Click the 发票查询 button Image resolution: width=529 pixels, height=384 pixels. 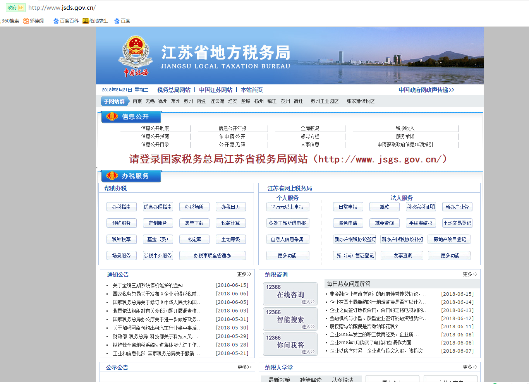pyautogui.click(x=403, y=255)
